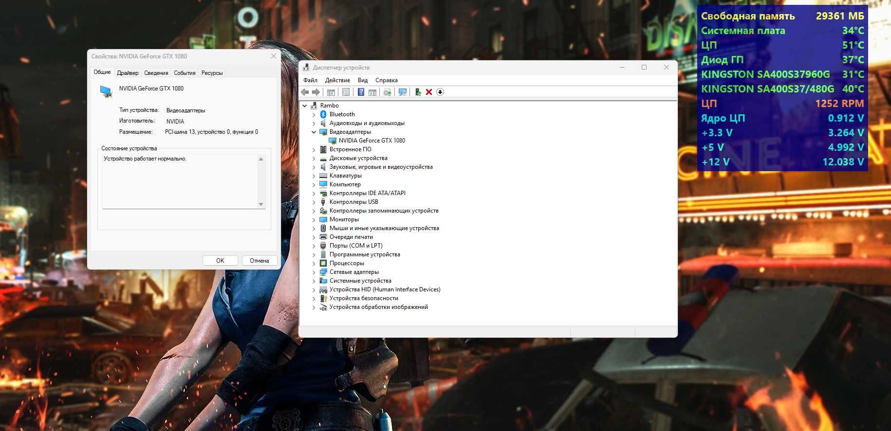The image size is (891, 431).
Task: Click inside the Состояние устройства text box
Action: pyautogui.click(x=180, y=181)
